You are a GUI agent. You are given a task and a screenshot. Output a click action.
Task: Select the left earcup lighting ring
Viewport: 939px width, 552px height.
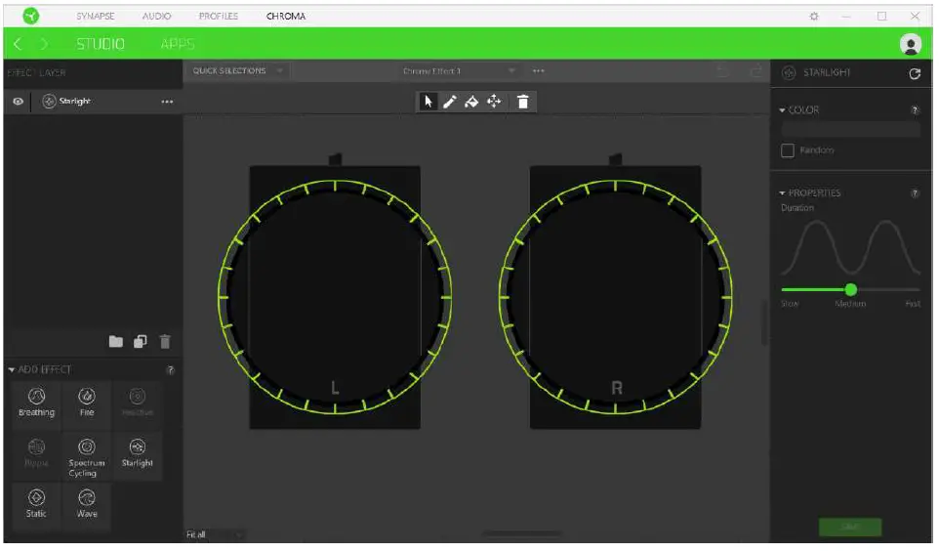(335, 296)
